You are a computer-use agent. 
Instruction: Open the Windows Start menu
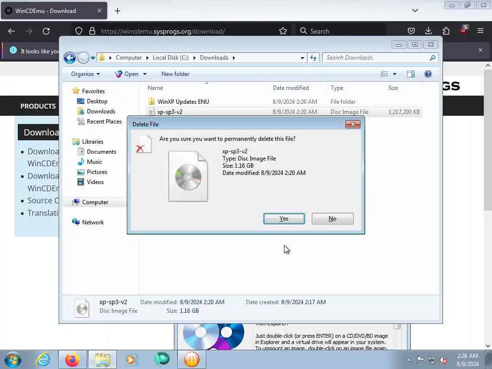12,359
